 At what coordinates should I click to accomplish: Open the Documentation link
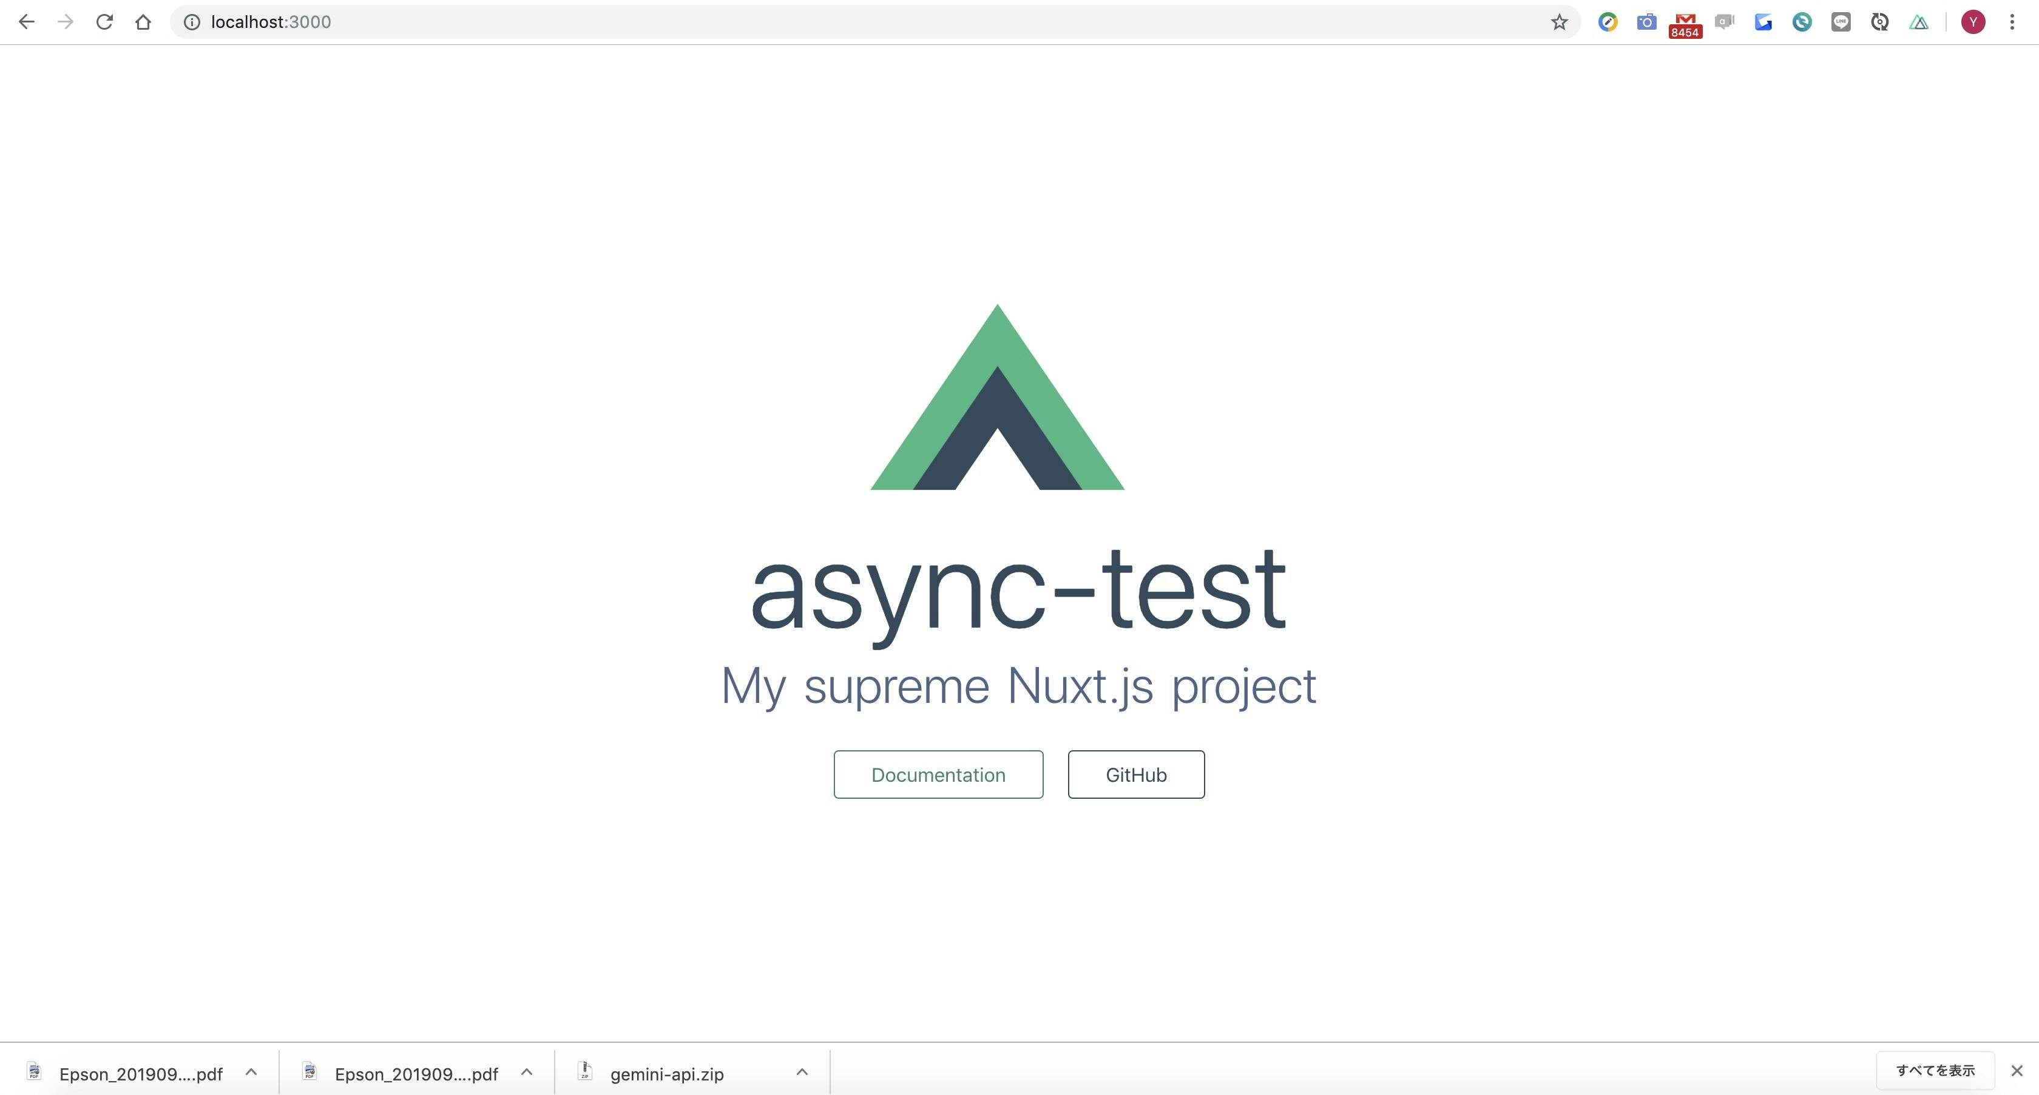click(x=938, y=775)
